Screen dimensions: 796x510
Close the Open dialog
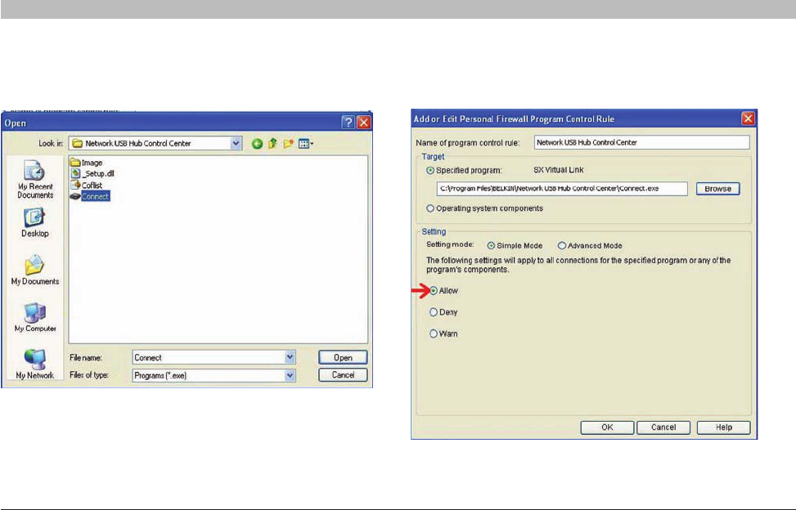point(364,122)
